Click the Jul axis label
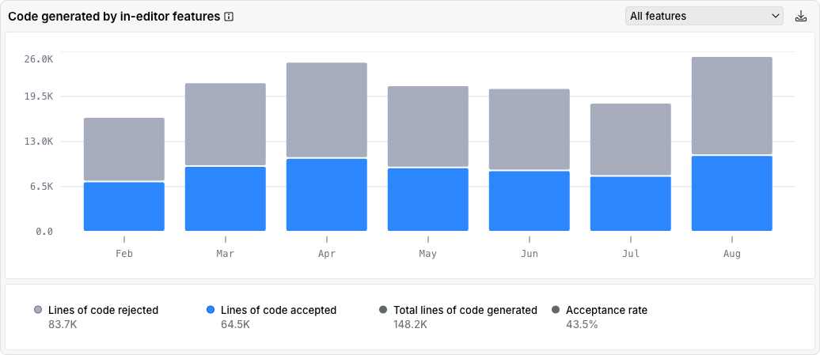The image size is (820, 355). click(x=631, y=254)
